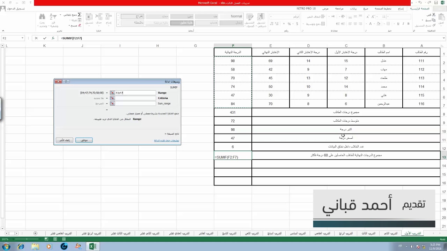Click the Criteria field collapse-dialog icon
Screen dimensions: 447x251
pyautogui.click(x=112, y=98)
